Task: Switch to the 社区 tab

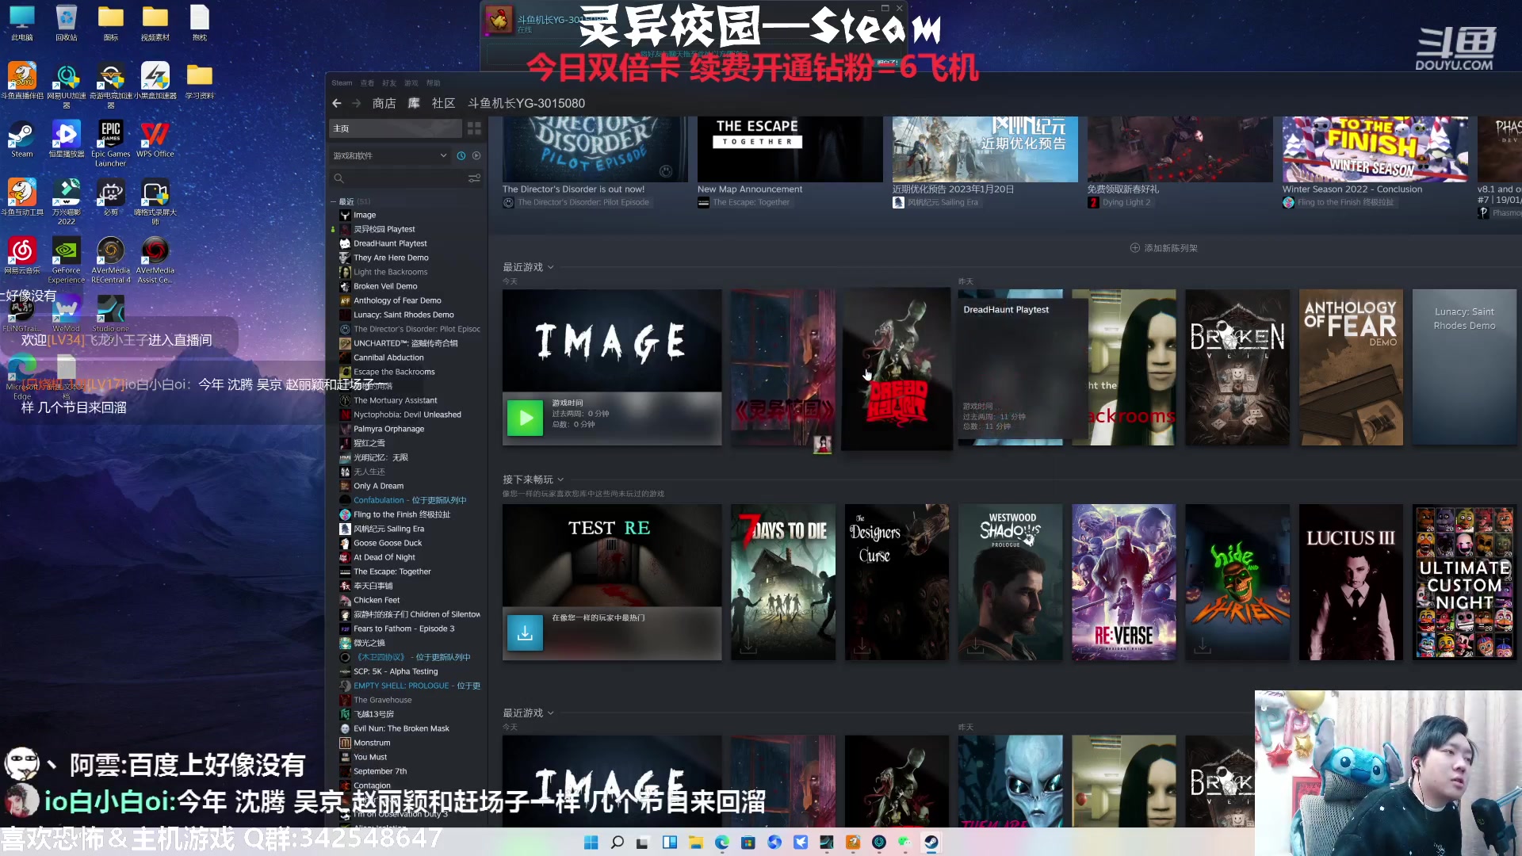Action: (x=443, y=103)
